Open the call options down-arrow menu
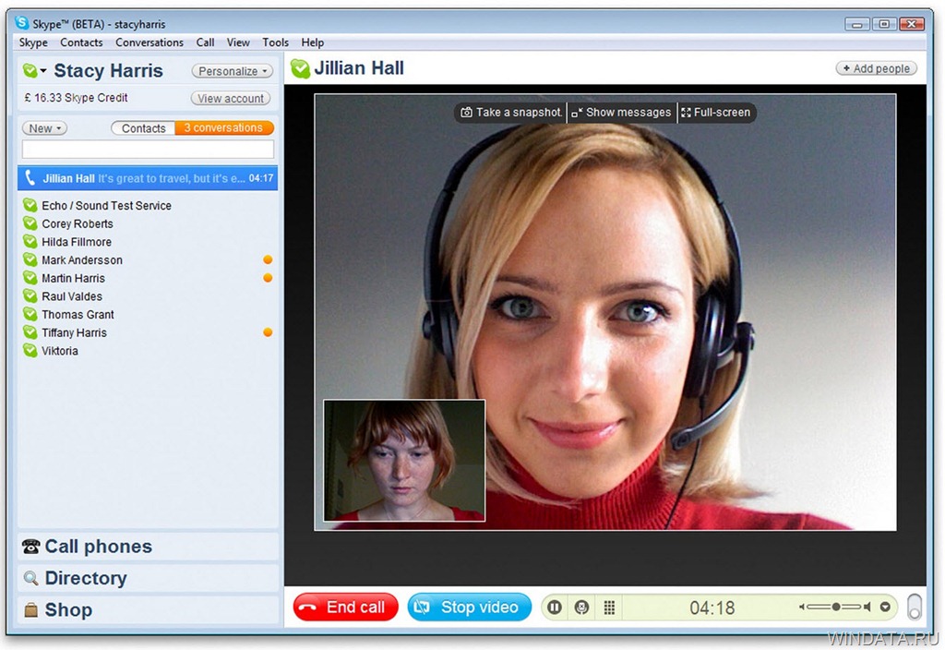The width and height of the screenshot is (945, 650). click(x=885, y=608)
